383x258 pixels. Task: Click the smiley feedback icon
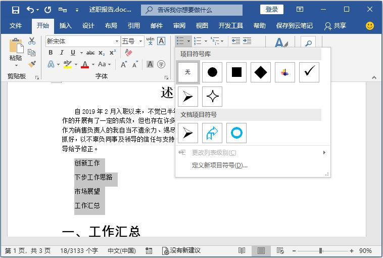point(369,26)
